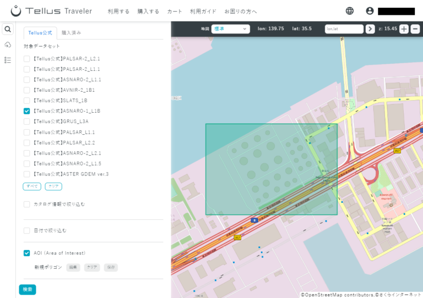Click the lat: 35.5 readout
Viewport: 423px width, 298px height.
(302, 29)
